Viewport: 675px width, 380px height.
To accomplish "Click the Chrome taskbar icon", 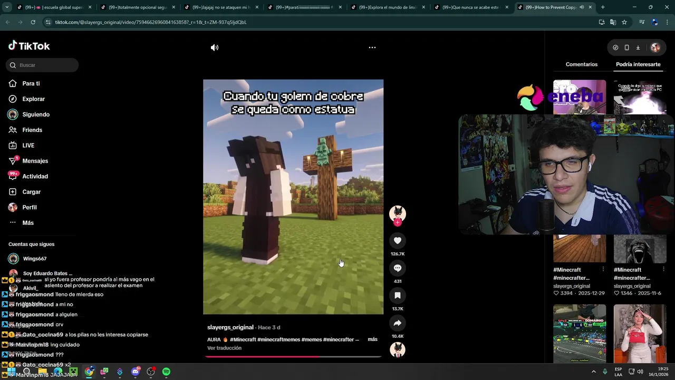I will coord(89,372).
